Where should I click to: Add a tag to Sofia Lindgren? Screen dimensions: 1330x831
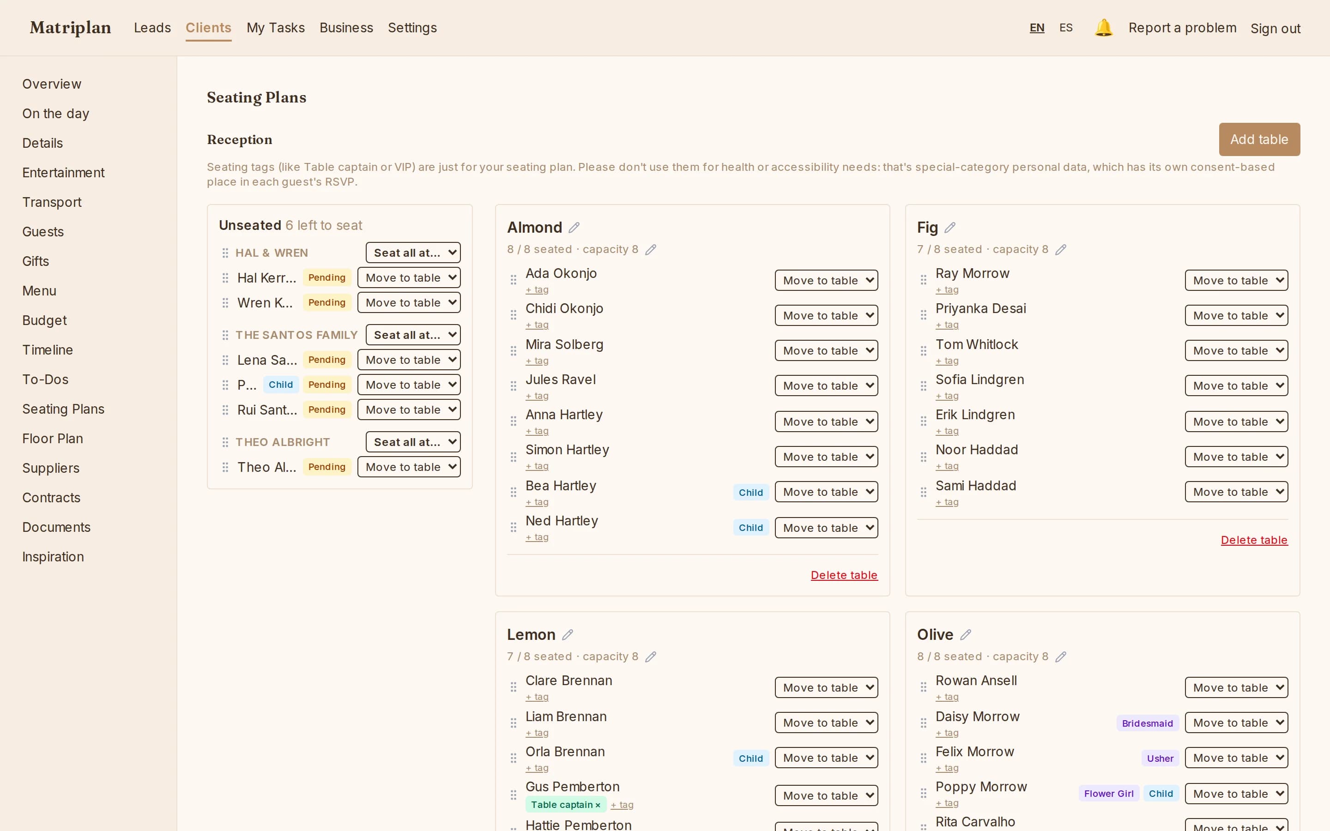[947, 396]
